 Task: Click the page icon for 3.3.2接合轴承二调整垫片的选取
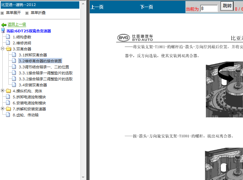[x=14, y=79]
